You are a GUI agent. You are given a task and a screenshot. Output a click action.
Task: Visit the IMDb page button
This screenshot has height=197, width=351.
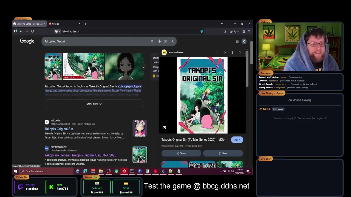[237, 140]
